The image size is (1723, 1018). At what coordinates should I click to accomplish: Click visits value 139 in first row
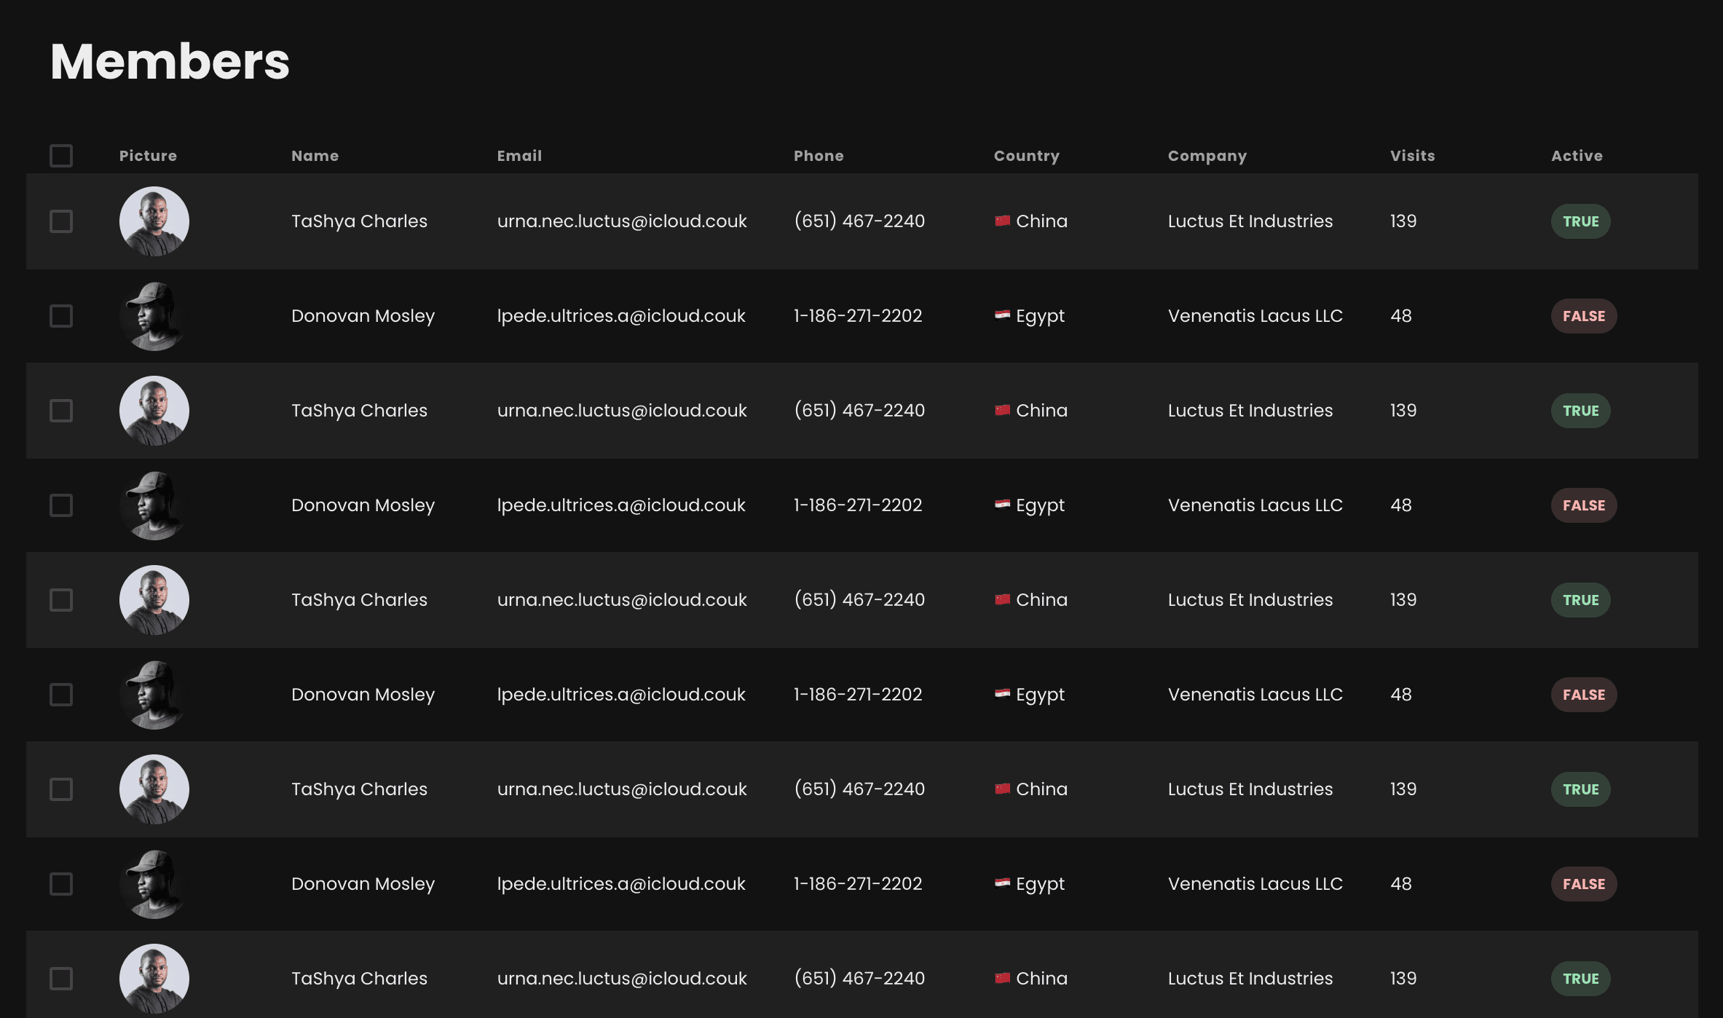(1403, 221)
